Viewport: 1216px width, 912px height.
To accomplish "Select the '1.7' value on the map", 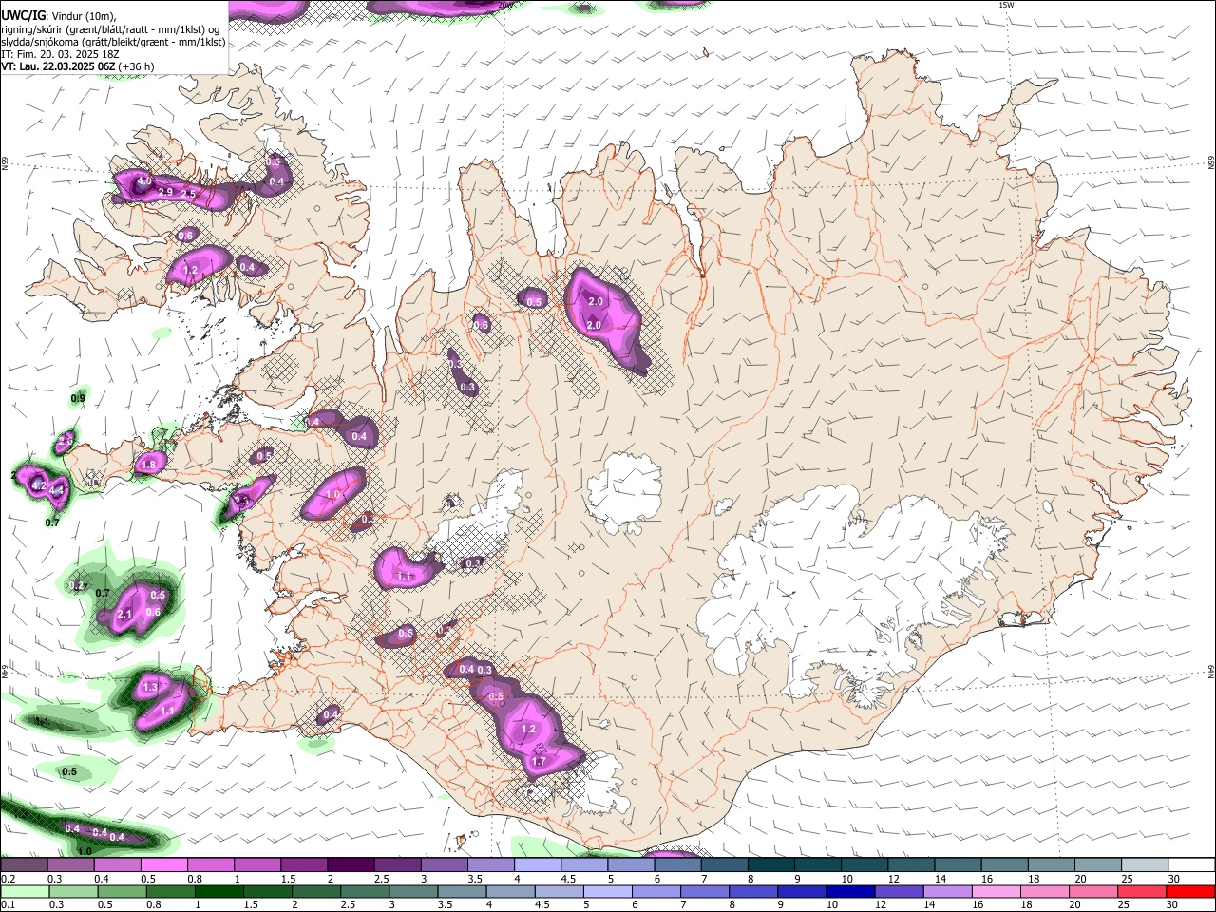I will [539, 761].
